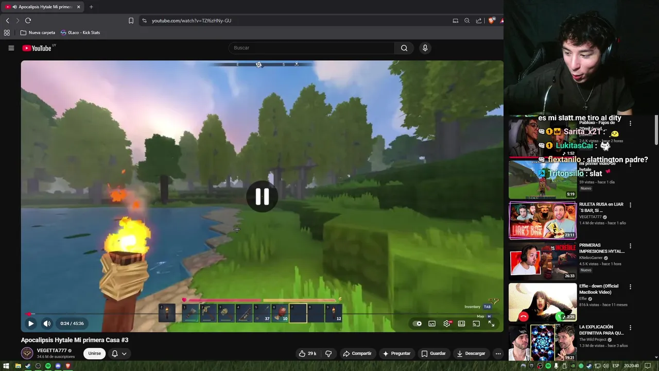This screenshot has height=371, width=659.
Task: Reload the current page
Action: click(28, 21)
